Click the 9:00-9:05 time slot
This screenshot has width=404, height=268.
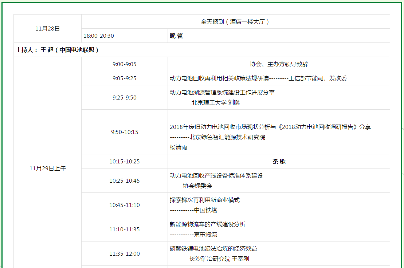pos(124,64)
